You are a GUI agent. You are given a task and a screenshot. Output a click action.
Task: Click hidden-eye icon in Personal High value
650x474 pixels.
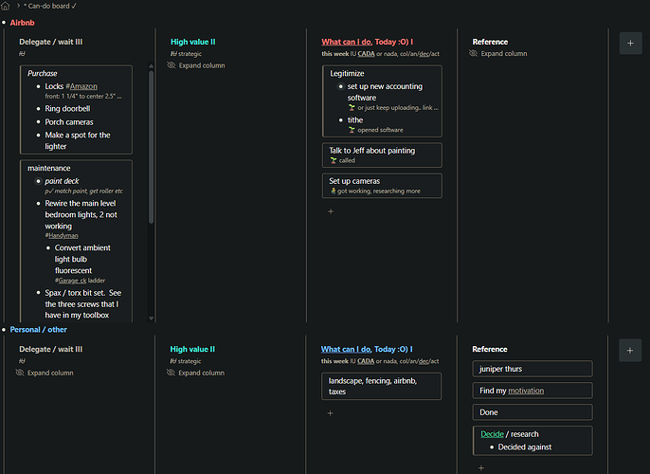coord(171,373)
